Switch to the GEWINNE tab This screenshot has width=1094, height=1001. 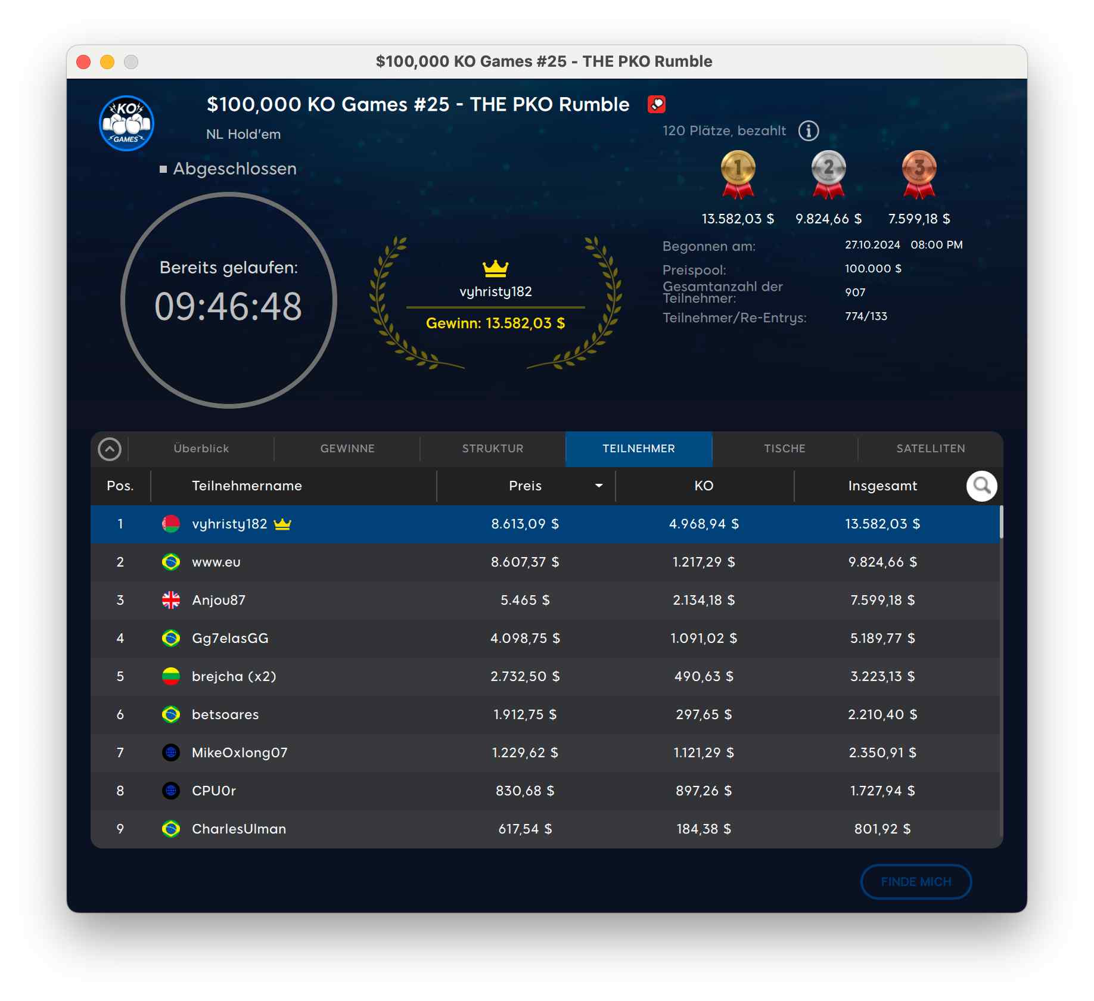point(347,449)
